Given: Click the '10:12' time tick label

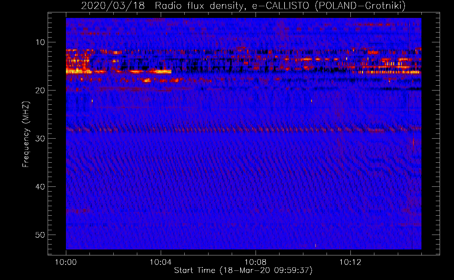Looking at the screenshot, I should pos(350,262).
